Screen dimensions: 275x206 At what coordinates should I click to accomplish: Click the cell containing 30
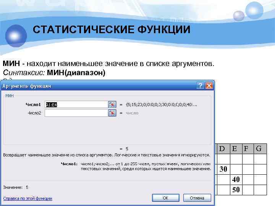coord(223,169)
